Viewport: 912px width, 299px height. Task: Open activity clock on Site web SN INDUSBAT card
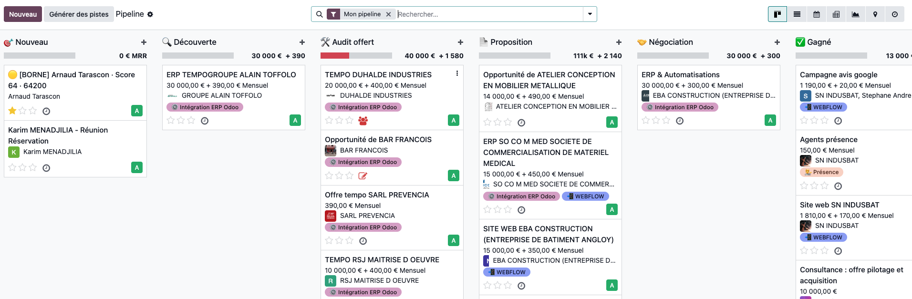(838, 251)
